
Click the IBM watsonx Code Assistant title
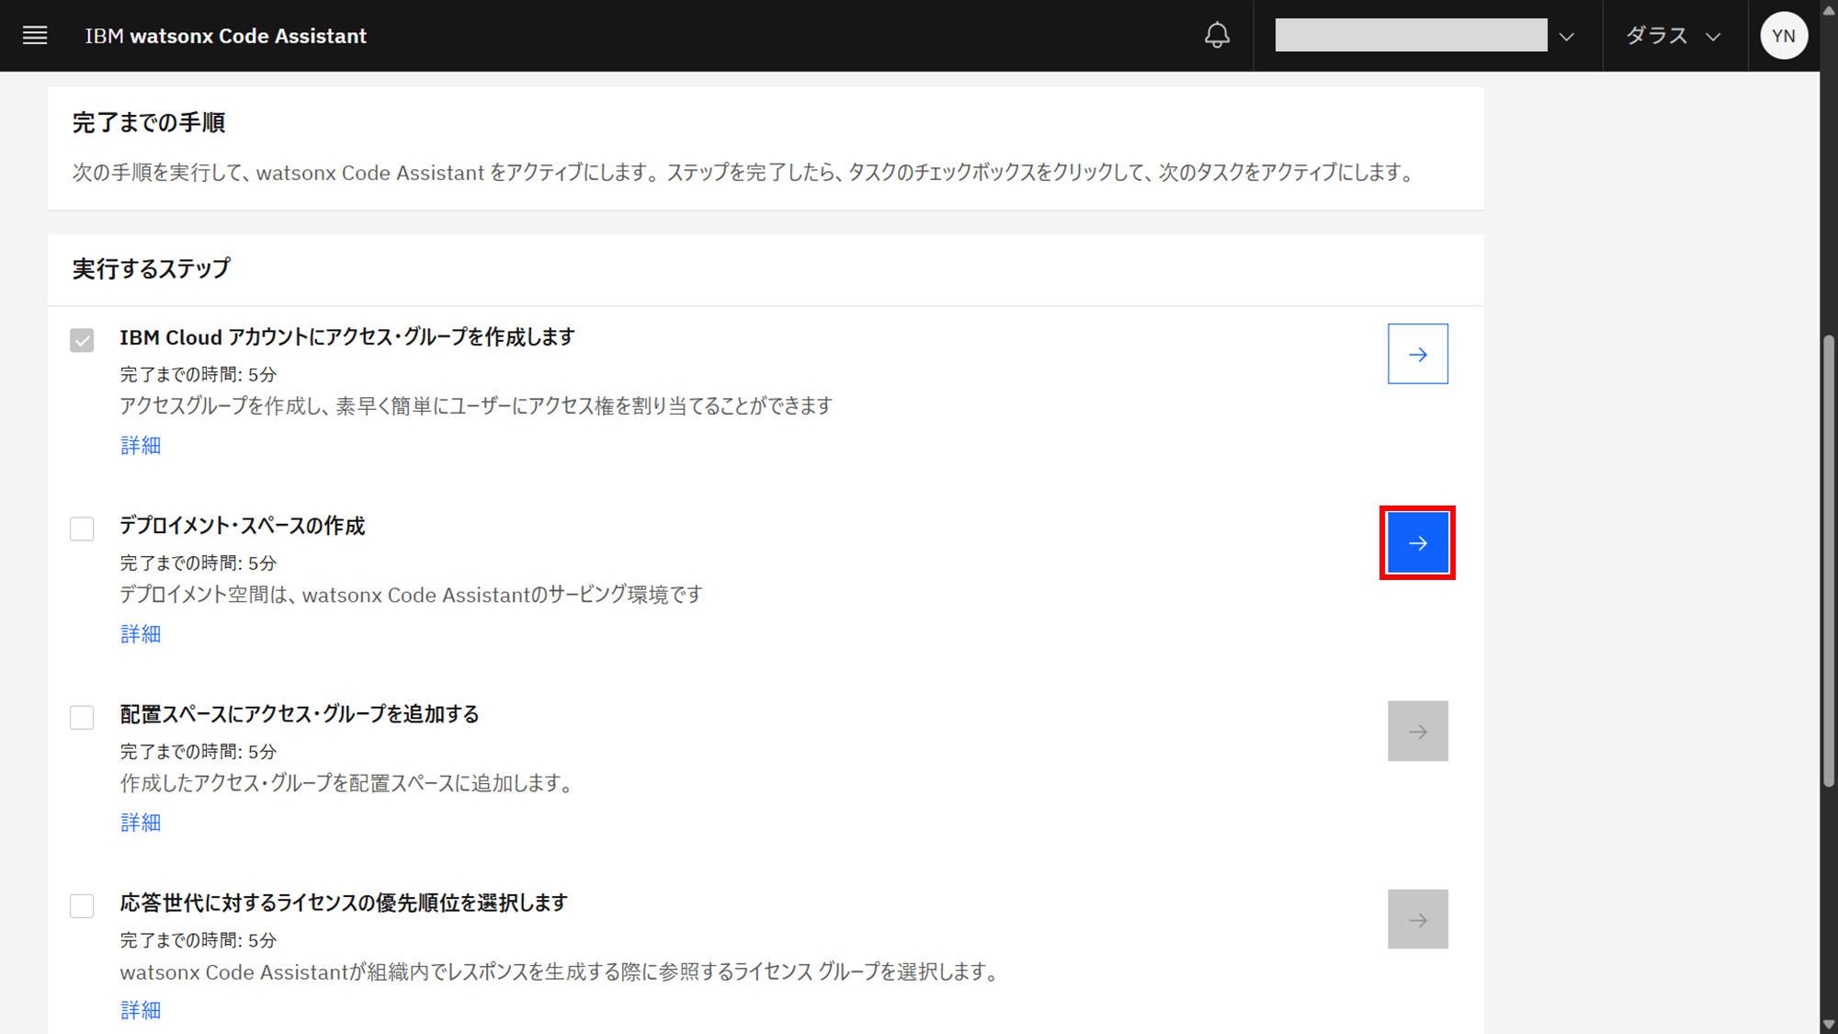coord(225,36)
